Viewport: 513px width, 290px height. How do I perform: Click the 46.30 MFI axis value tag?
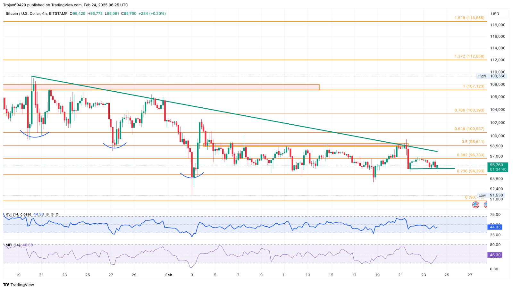[x=495, y=255]
